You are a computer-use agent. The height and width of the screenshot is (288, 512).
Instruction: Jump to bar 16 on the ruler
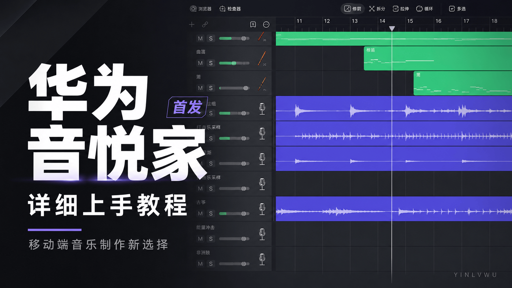[438, 21]
